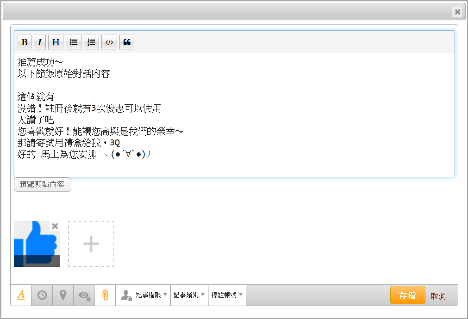Image resolution: width=468 pixels, height=319 pixels.
Task: Open the 標註帳號 dropdown
Action: pos(227,295)
